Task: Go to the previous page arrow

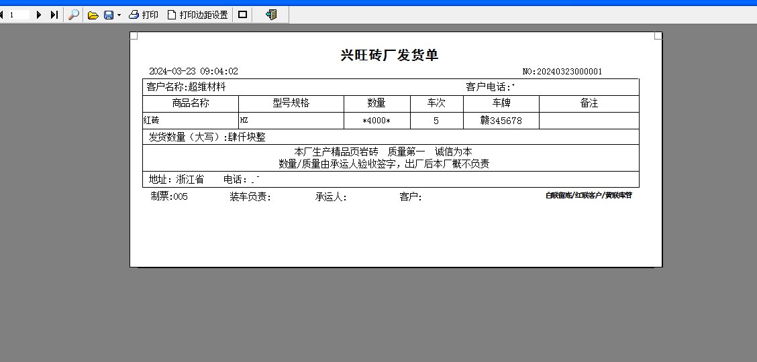Action: tap(2, 15)
